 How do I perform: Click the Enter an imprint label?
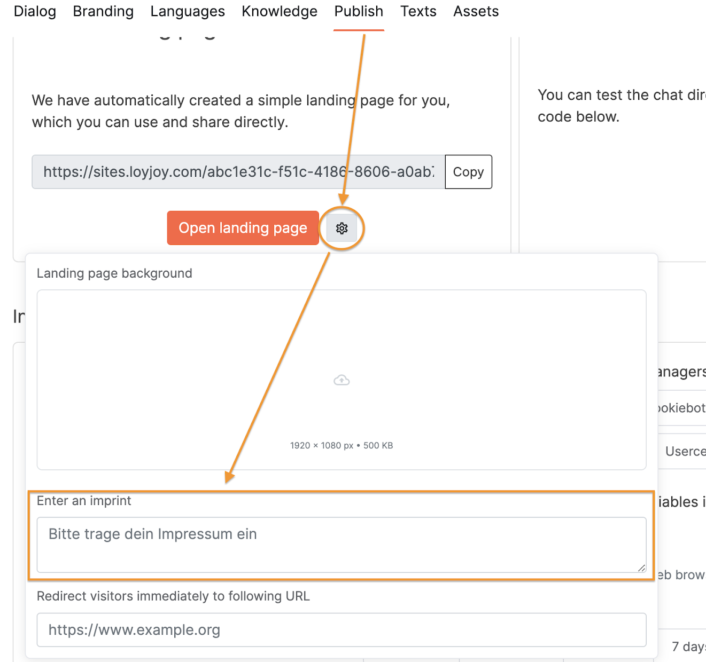84,501
